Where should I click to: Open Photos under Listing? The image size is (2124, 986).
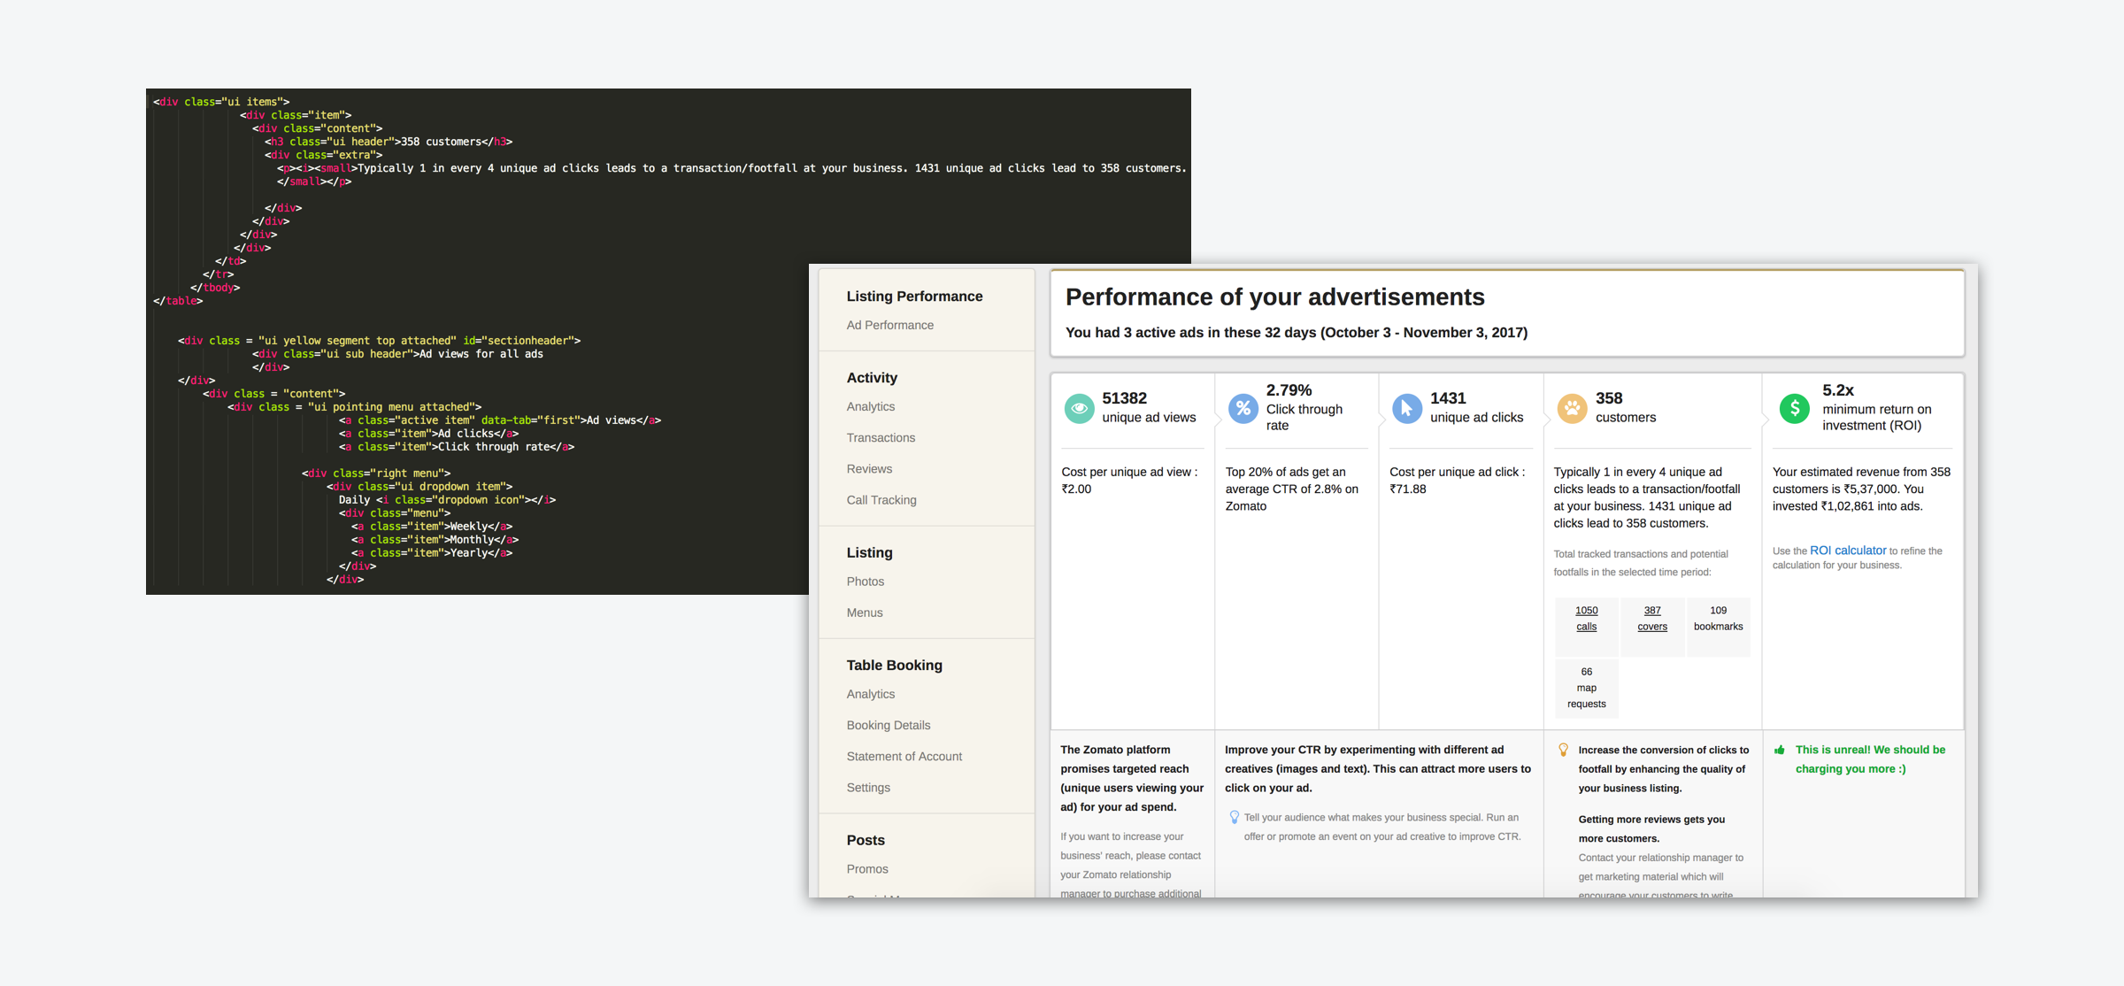[865, 581]
